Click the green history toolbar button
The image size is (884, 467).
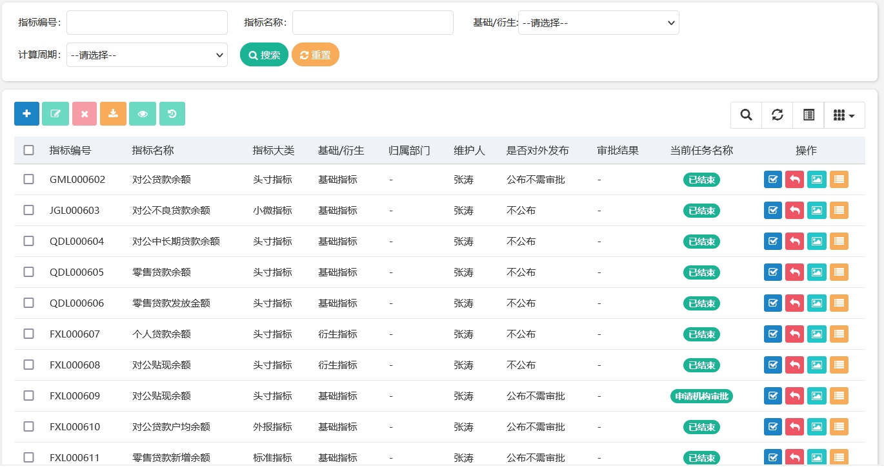tap(172, 114)
